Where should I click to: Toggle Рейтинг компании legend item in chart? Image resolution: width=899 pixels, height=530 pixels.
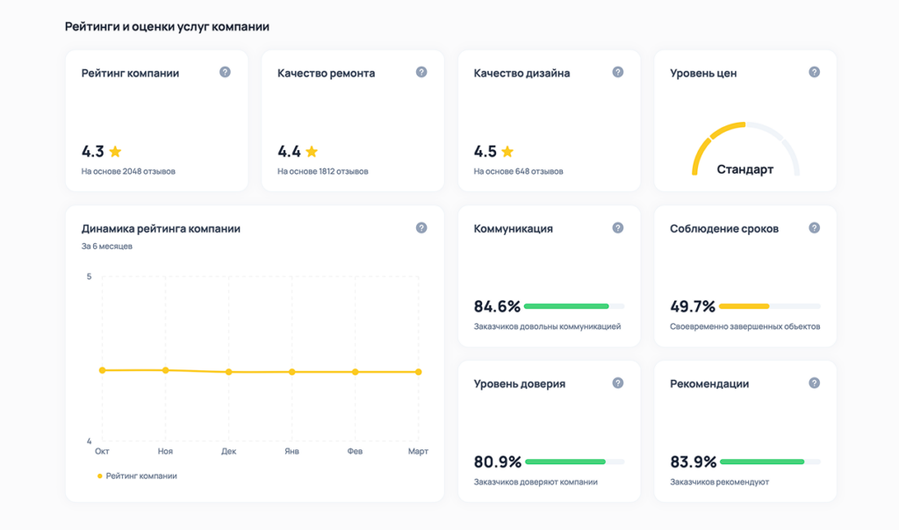click(x=137, y=476)
